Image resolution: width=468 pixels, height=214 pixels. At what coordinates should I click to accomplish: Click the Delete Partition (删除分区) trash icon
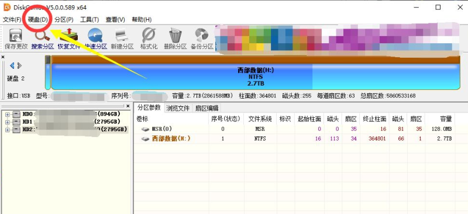point(175,35)
